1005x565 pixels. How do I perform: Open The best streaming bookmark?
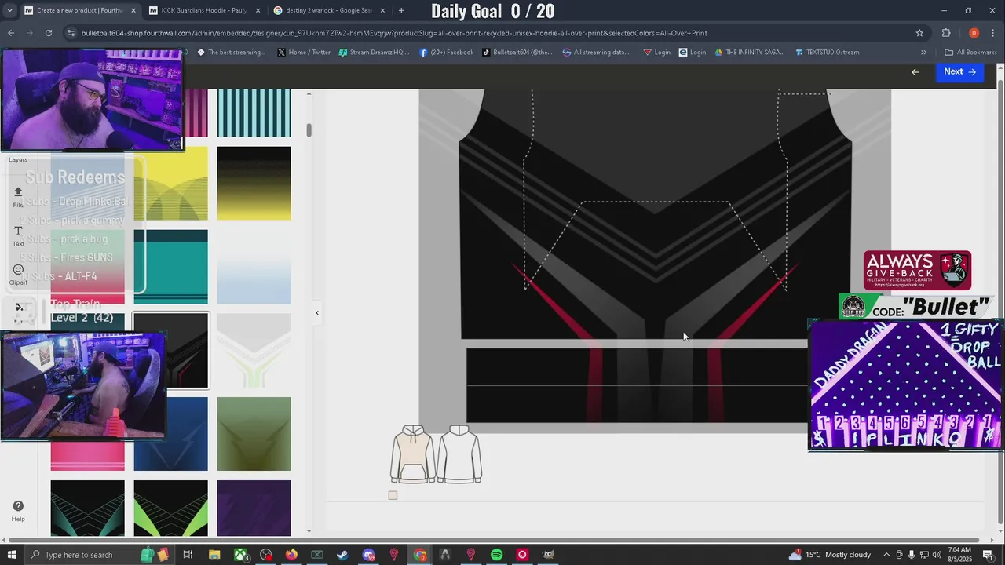(x=231, y=53)
